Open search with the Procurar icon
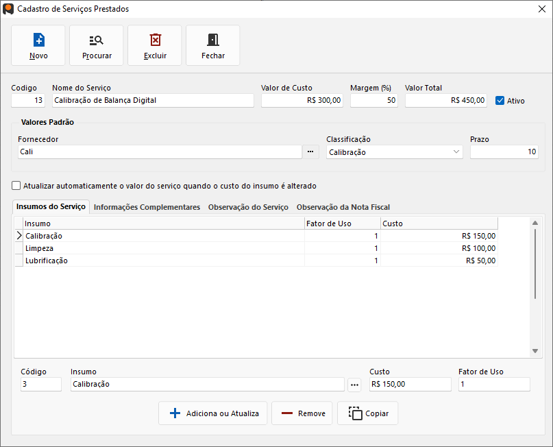 click(x=97, y=40)
